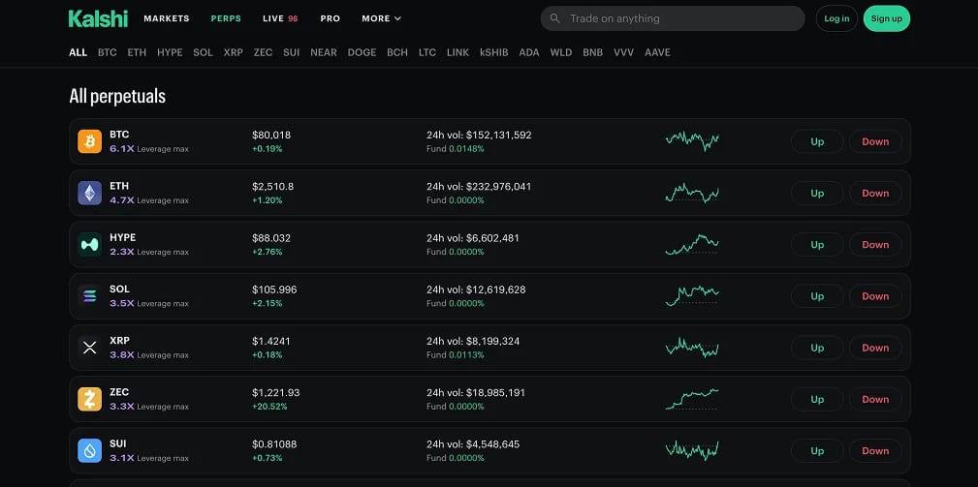Screen dimensions: 978x487
Task: Select the LTC filter tab
Action: (x=427, y=52)
